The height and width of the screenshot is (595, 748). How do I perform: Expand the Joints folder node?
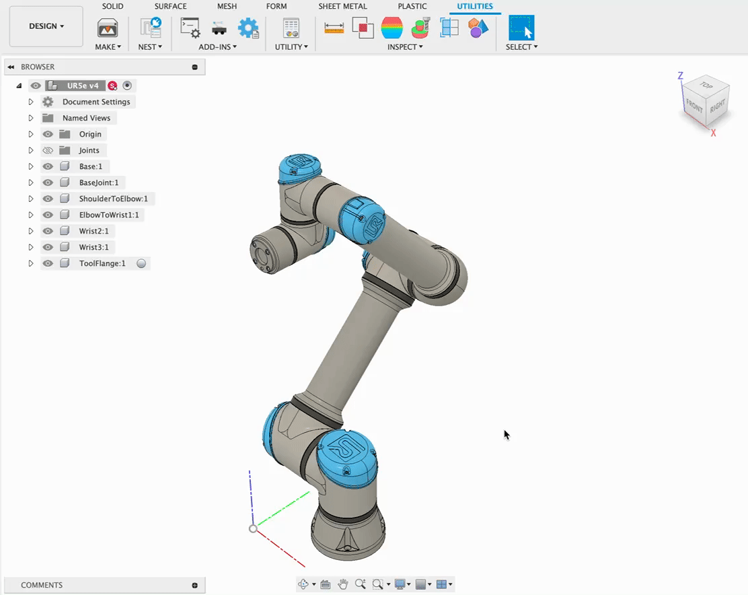(x=30, y=150)
